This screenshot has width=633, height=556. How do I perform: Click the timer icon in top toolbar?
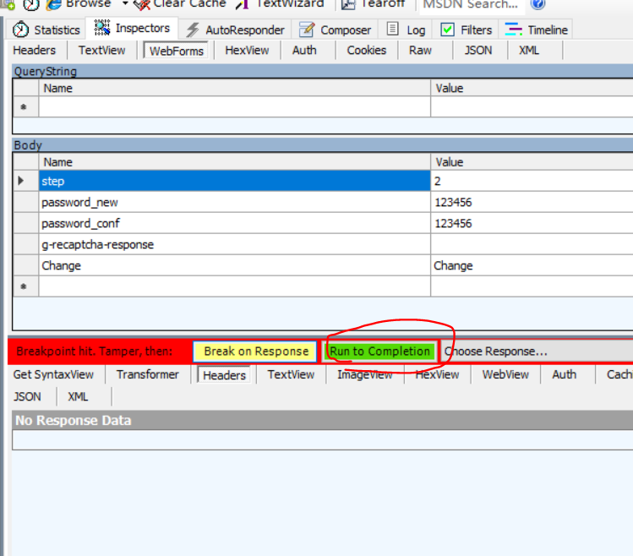[31, 4]
